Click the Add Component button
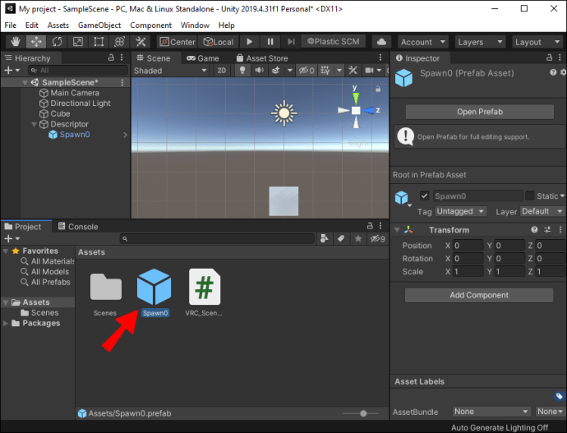Image resolution: width=567 pixels, height=433 pixels. pos(479,295)
